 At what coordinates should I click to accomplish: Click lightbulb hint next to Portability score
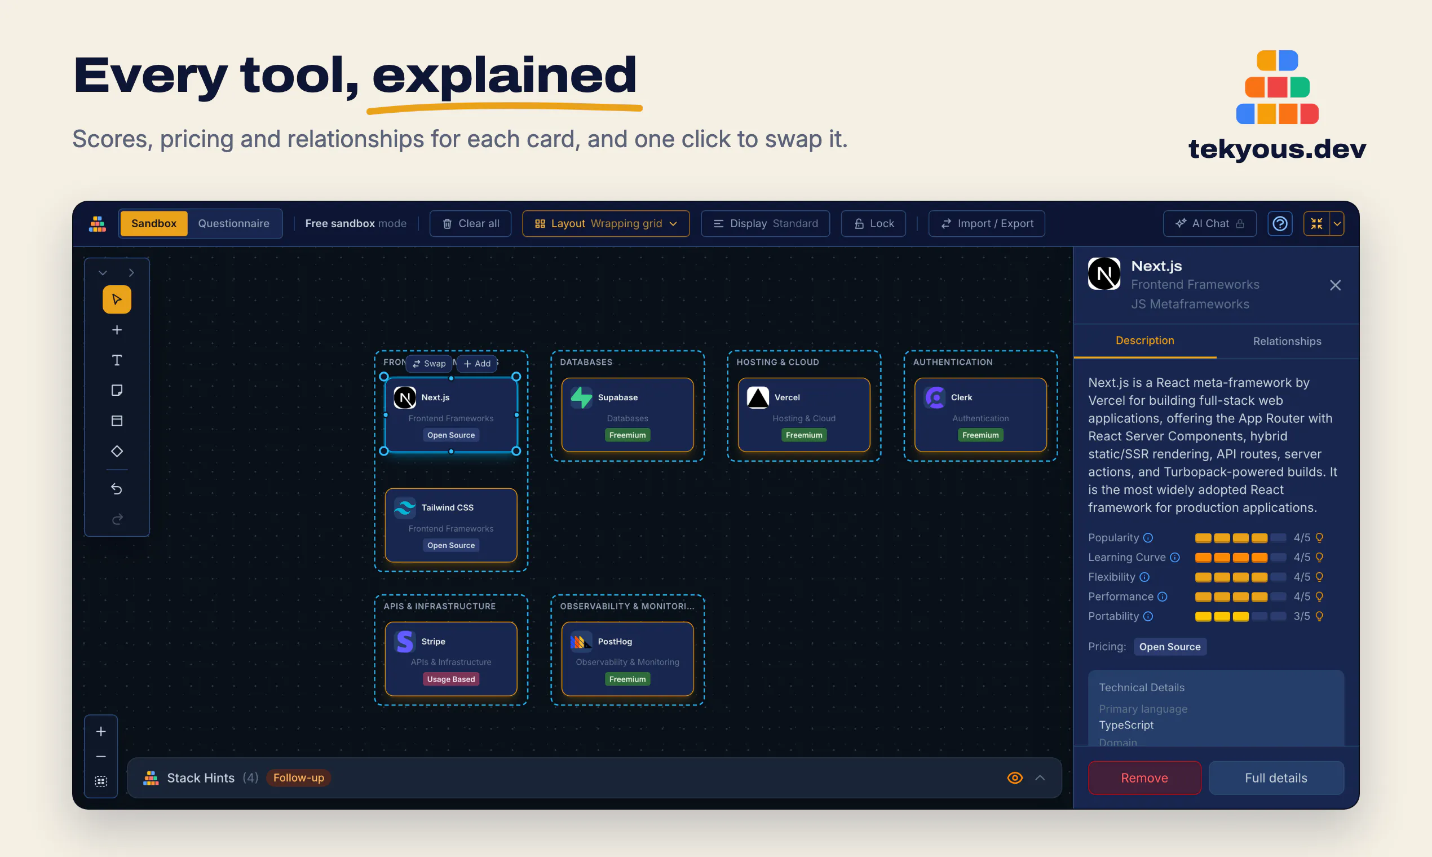click(1319, 616)
